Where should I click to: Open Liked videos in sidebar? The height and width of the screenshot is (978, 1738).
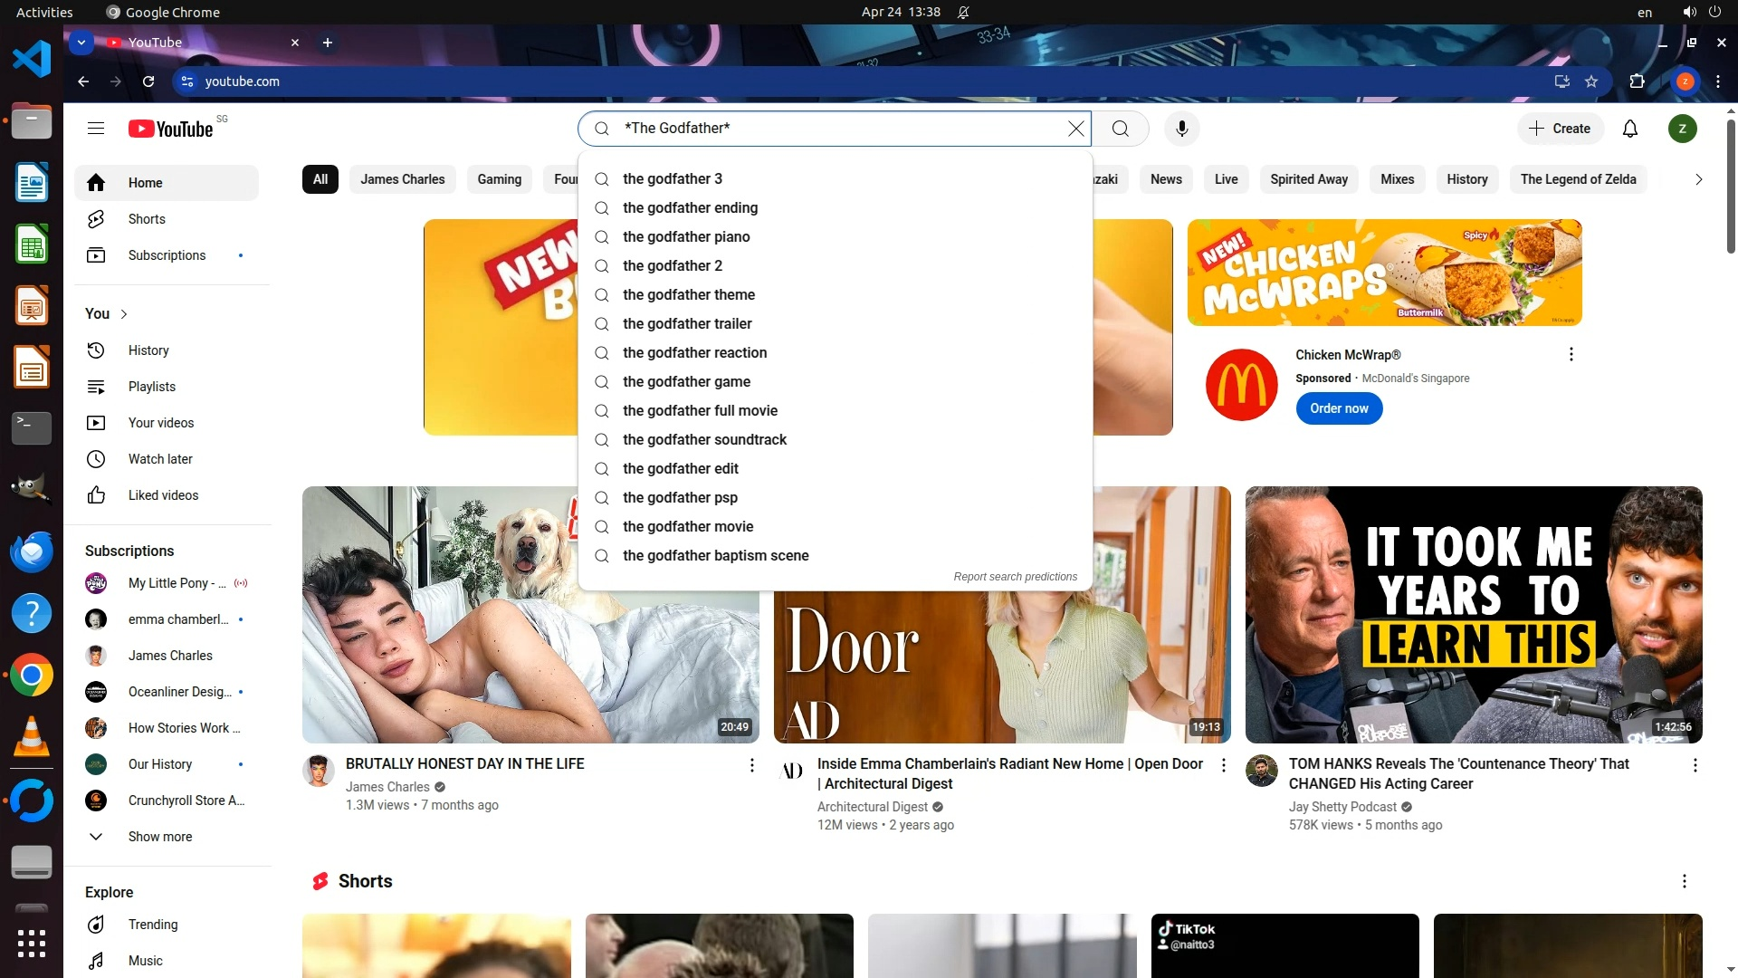[x=163, y=495]
